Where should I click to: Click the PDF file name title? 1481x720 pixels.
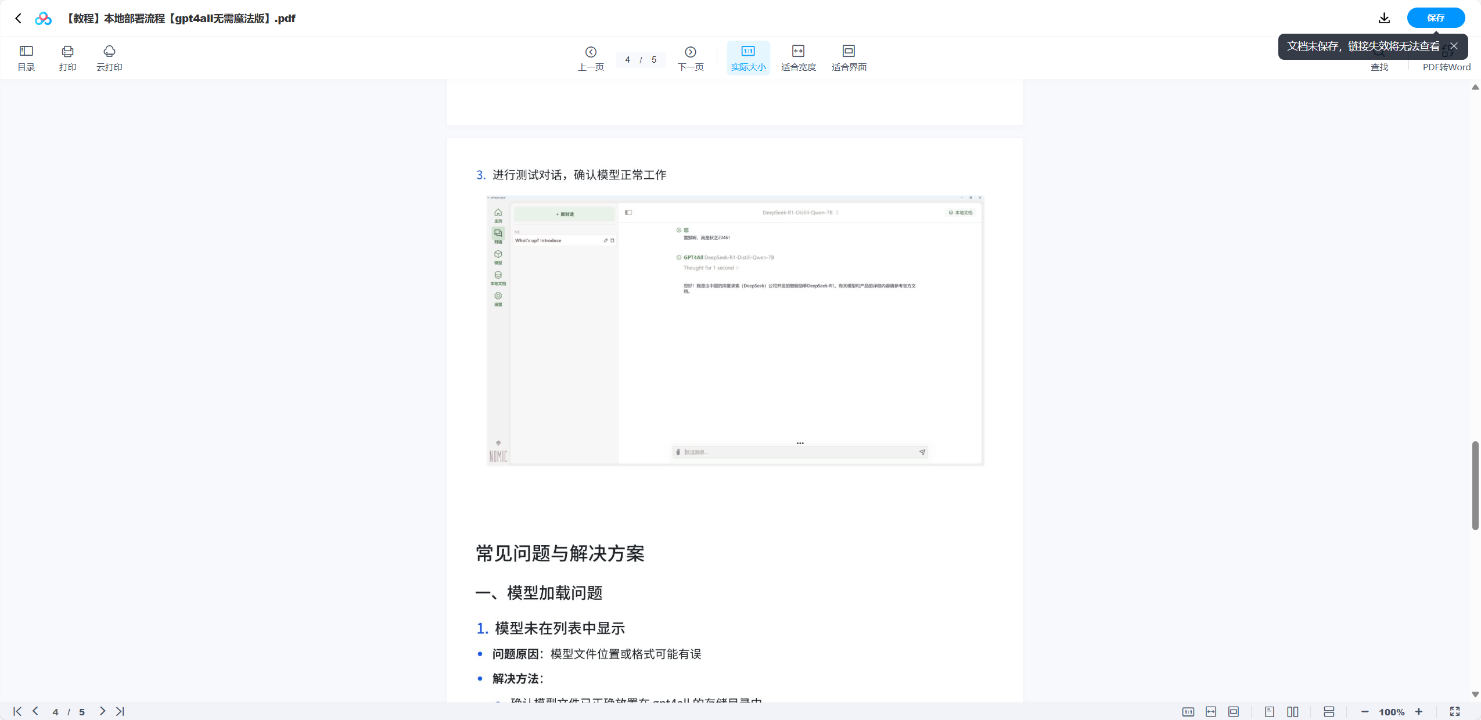pos(179,19)
